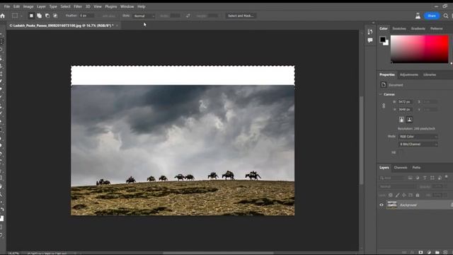Image resolution: width=453 pixels, height=255 pixels.
Task: Toggle the layer filtering on/off switch
Action: coord(447,176)
